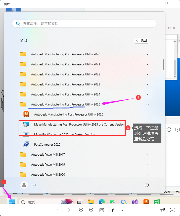Open the image translate tool icon

[x=162, y=210]
